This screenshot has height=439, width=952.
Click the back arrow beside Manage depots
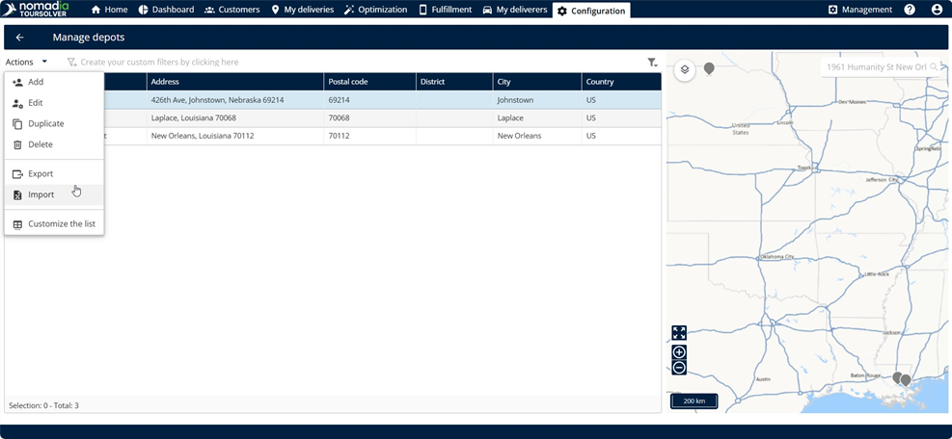tap(19, 38)
